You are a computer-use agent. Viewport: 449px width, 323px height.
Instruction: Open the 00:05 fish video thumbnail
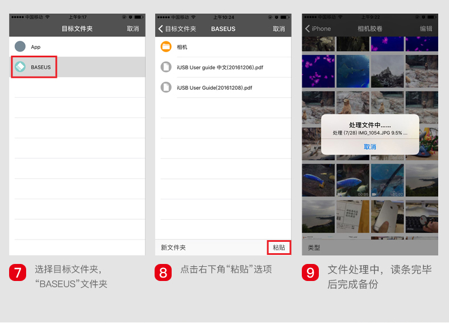click(353, 181)
